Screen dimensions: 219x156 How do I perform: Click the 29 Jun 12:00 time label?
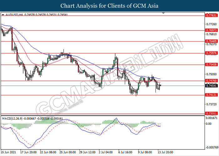click(87, 152)
